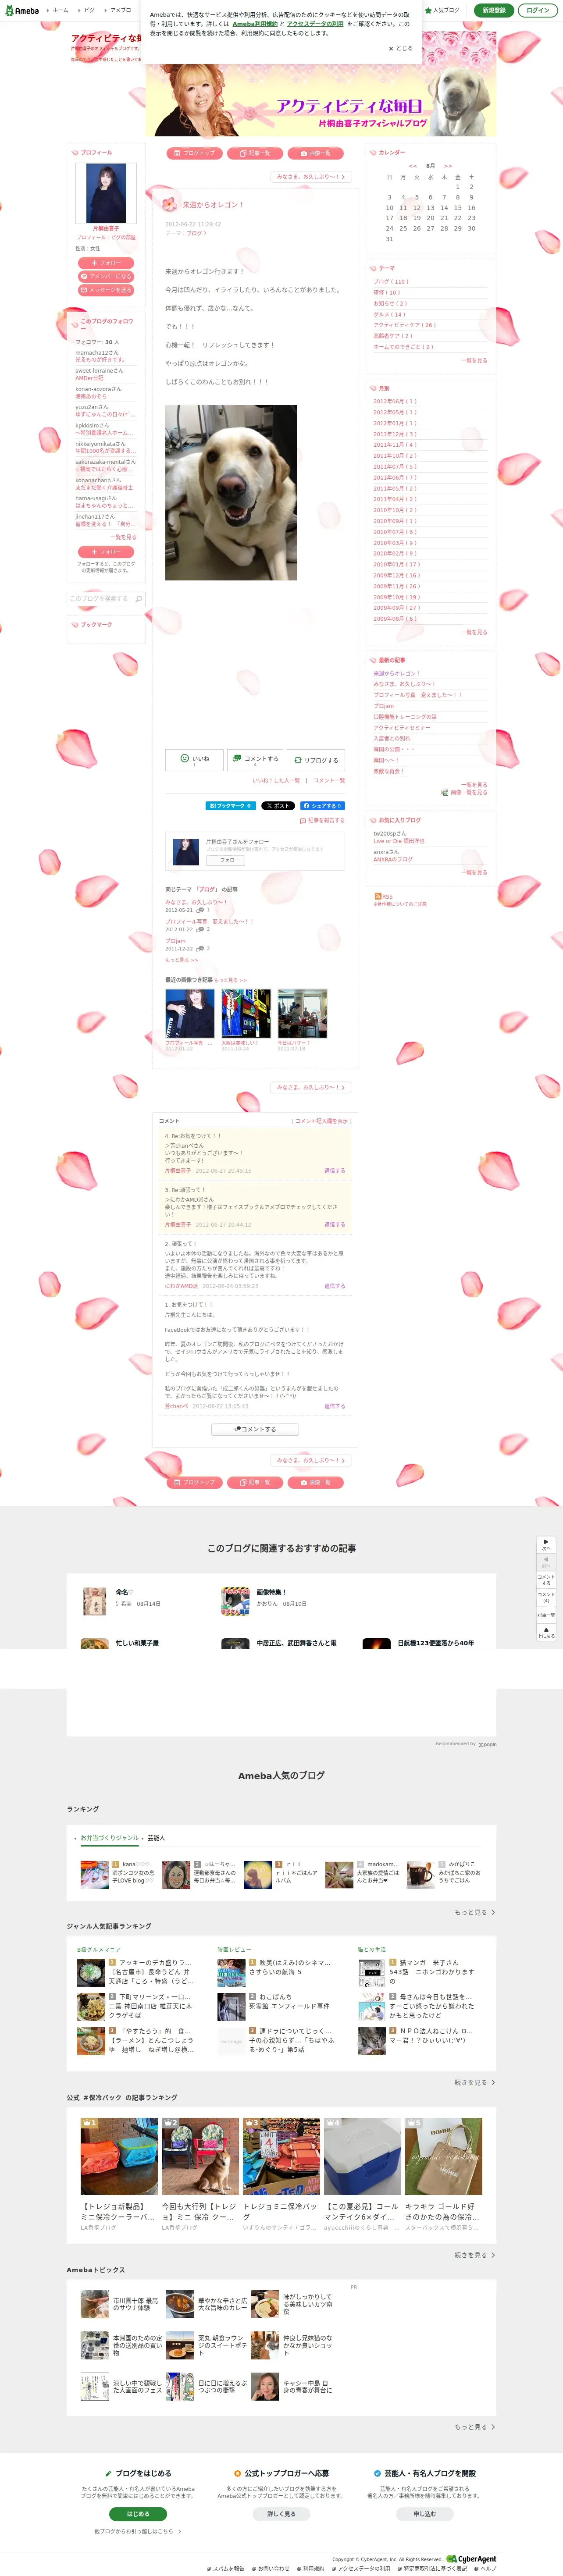Expand the follower list with 一覧を見る

(x=123, y=537)
